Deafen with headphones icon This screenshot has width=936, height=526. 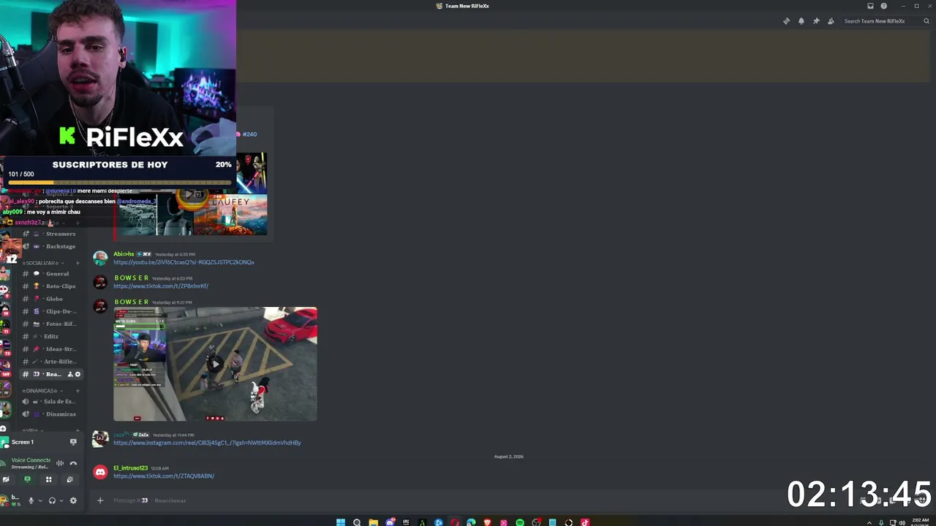pos(52,500)
